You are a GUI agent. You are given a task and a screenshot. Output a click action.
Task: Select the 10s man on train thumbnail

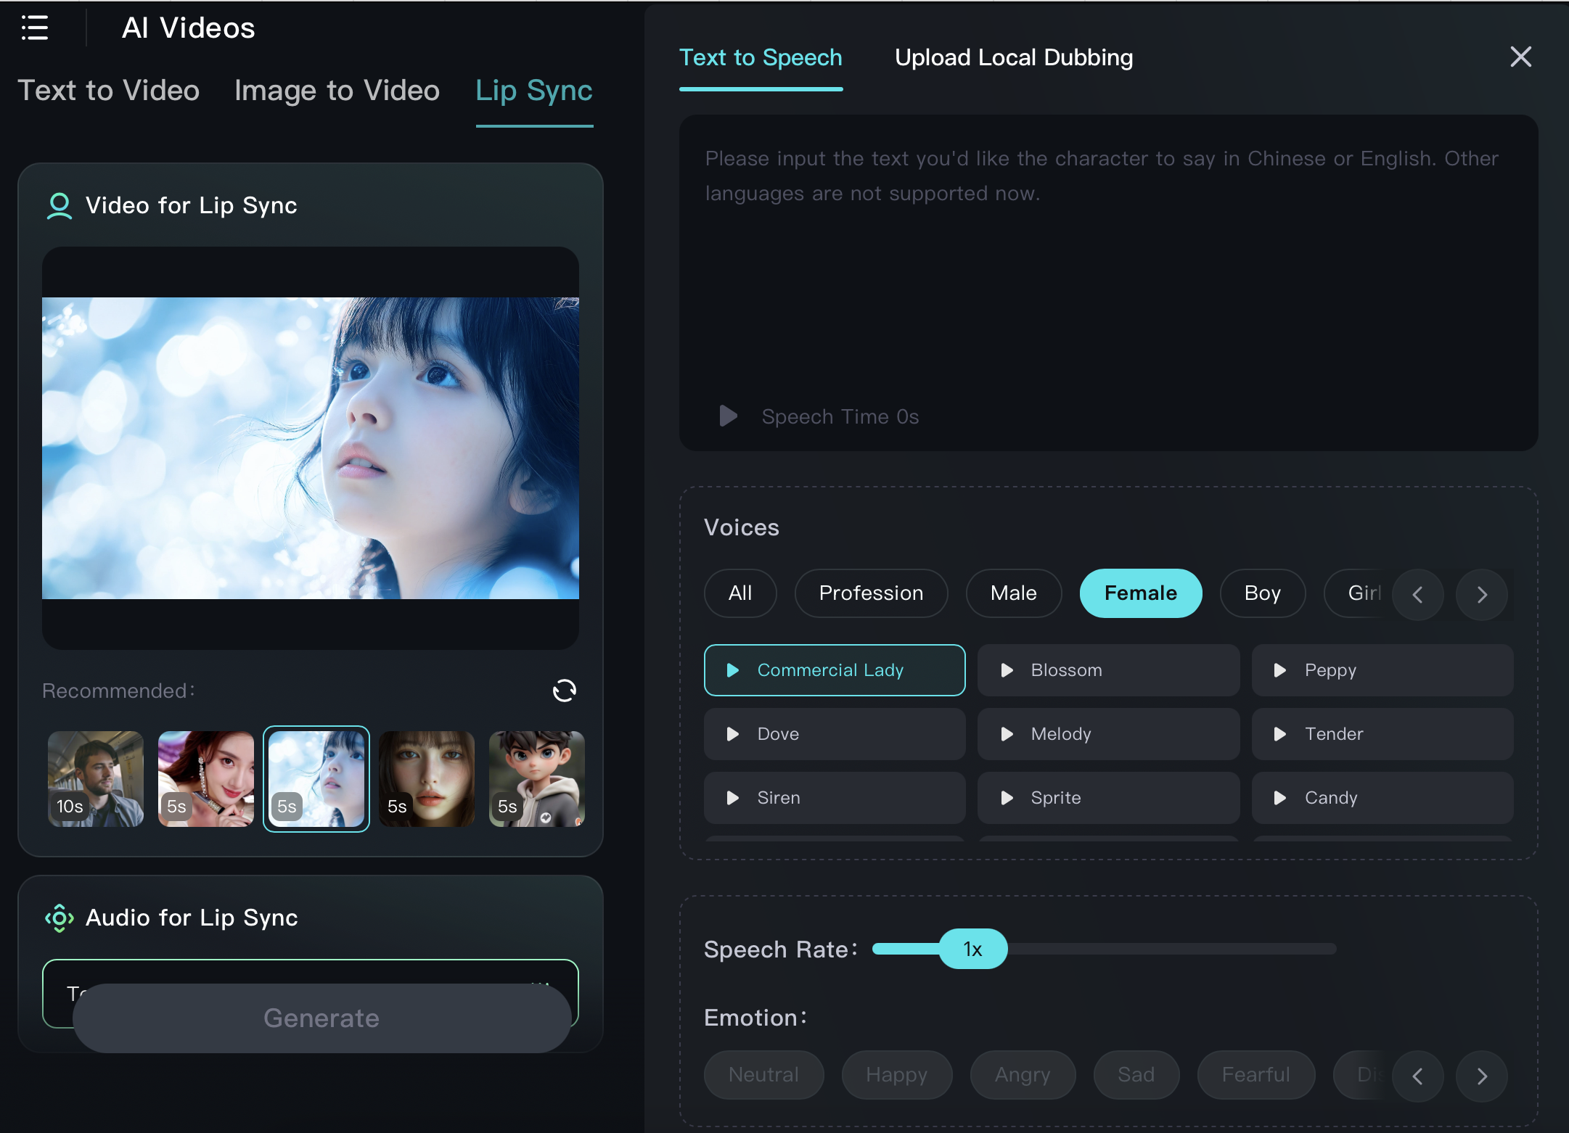click(96, 779)
